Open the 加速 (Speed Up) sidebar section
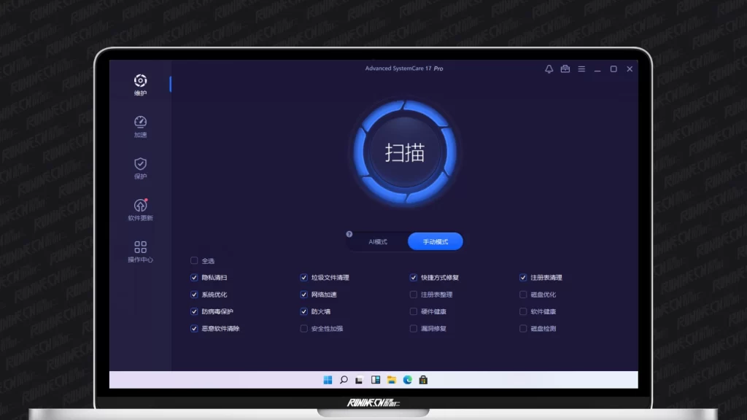Screen dimensions: 747x420 (140, 126)
